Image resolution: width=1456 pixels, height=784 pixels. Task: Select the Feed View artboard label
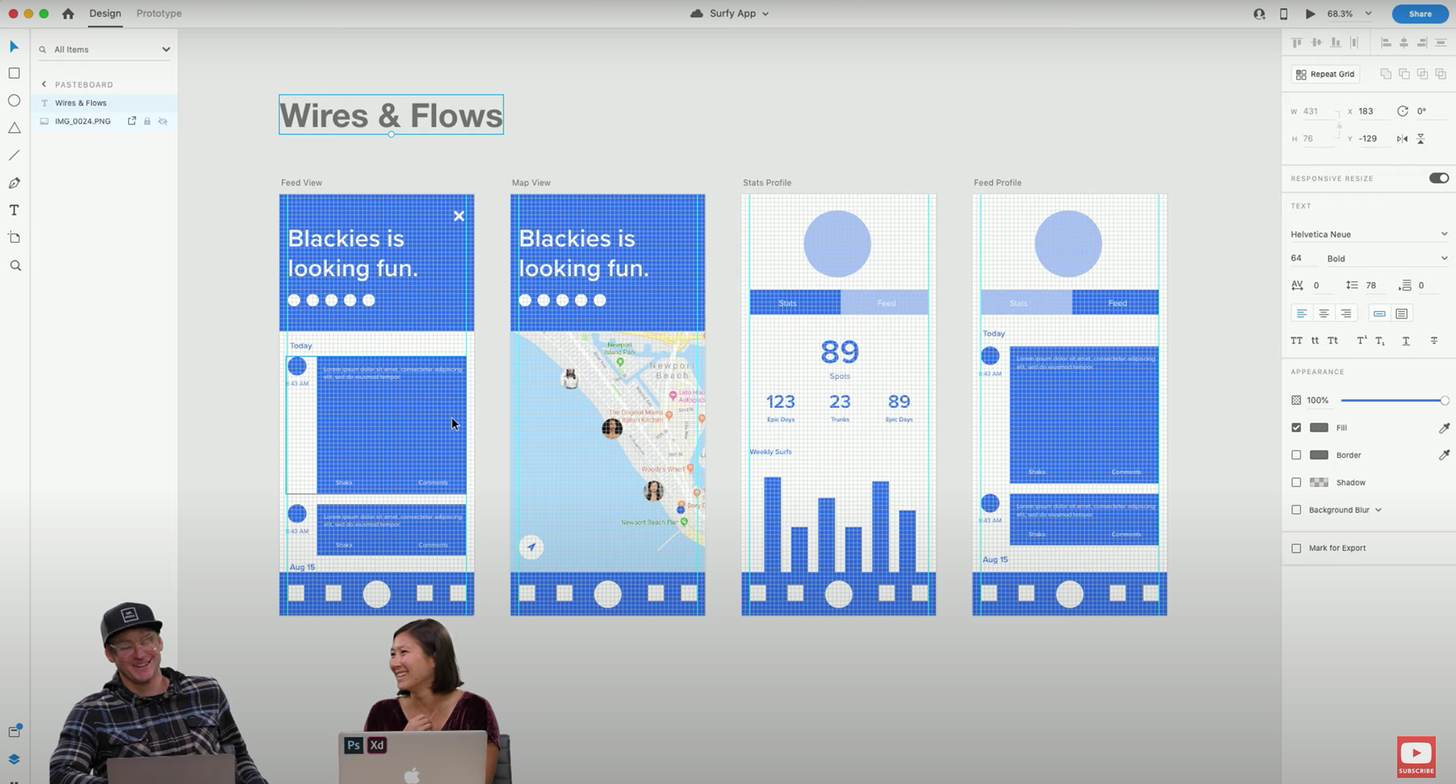[x=301, y=183]
